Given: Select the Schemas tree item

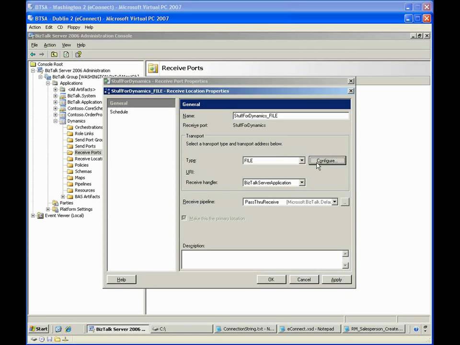Looking at the screenshot, I should 83,172.
